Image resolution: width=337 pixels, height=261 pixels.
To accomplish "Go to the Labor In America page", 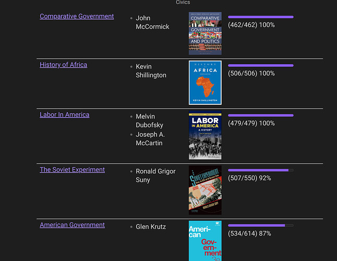I will point(64,115).
